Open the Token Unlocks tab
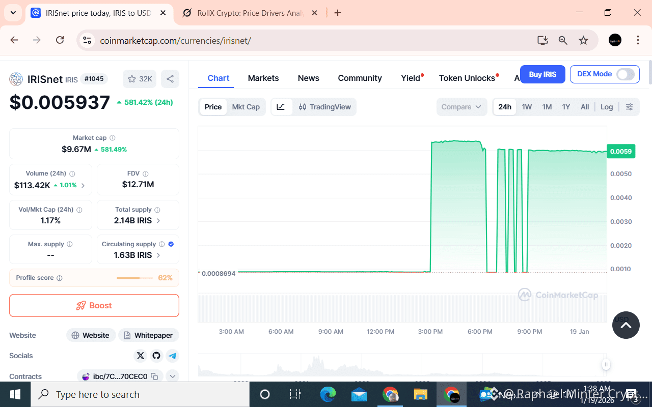 (467, 78)
